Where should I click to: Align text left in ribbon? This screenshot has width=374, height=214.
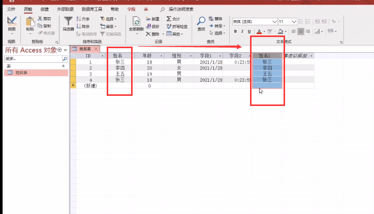click(x=294, y=31)
